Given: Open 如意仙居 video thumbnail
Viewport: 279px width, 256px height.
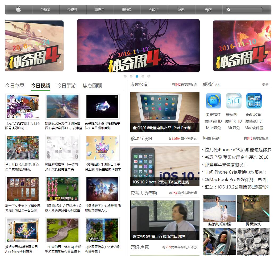Looking at the screenshot, I should click(63, 230).
